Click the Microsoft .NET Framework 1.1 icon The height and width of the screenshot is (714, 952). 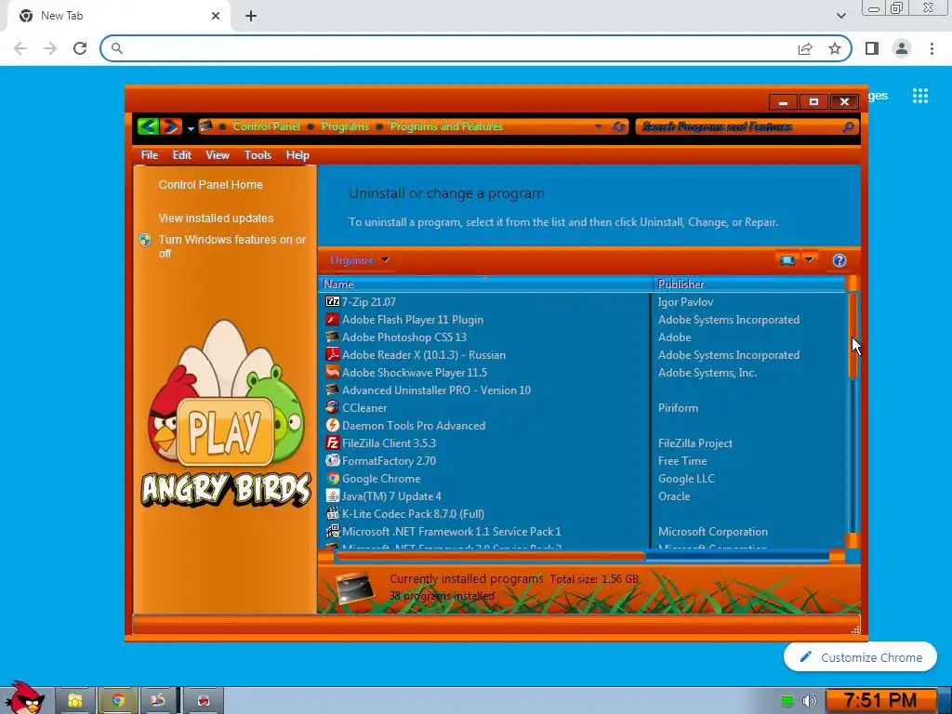332,531
